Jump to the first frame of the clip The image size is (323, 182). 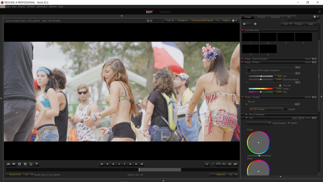point(102,164)
